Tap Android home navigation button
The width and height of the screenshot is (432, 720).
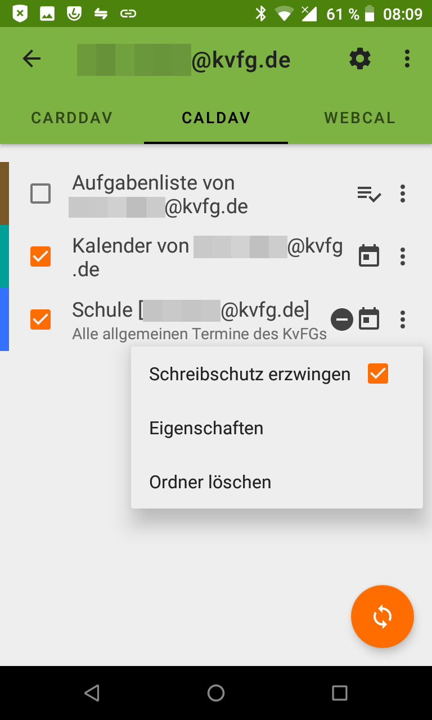(x=216, y=693)
